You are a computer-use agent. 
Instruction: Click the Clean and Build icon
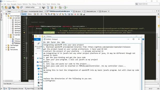[x=52, y=7]
